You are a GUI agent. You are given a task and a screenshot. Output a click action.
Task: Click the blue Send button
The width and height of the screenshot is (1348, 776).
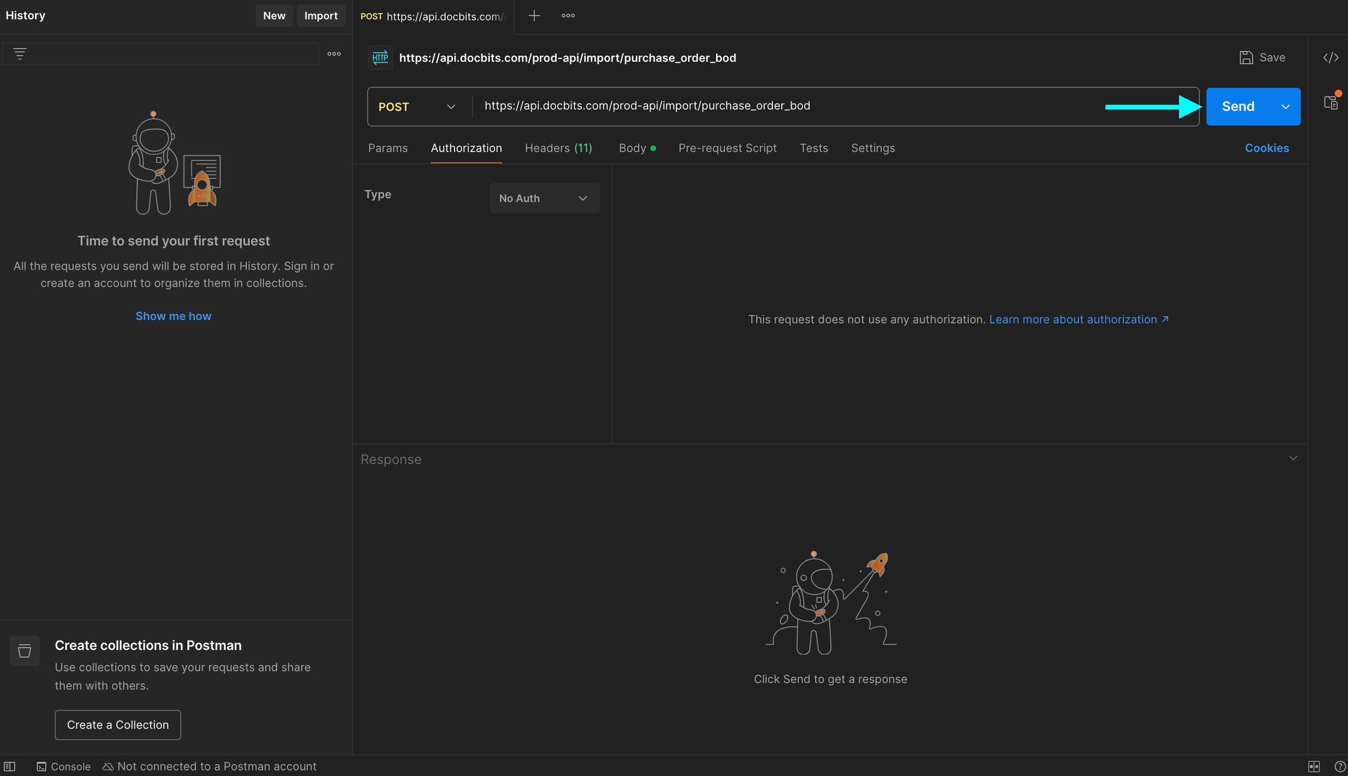pos(1237,107)
